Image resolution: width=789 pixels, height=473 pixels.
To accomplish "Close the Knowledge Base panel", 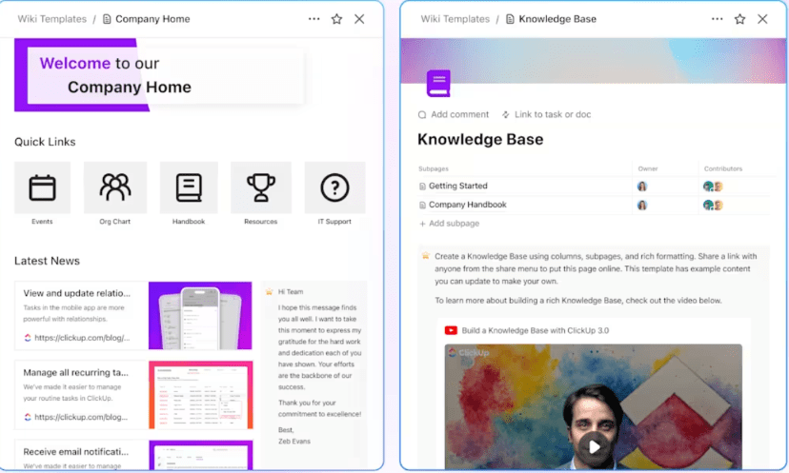I will [762, 19].
